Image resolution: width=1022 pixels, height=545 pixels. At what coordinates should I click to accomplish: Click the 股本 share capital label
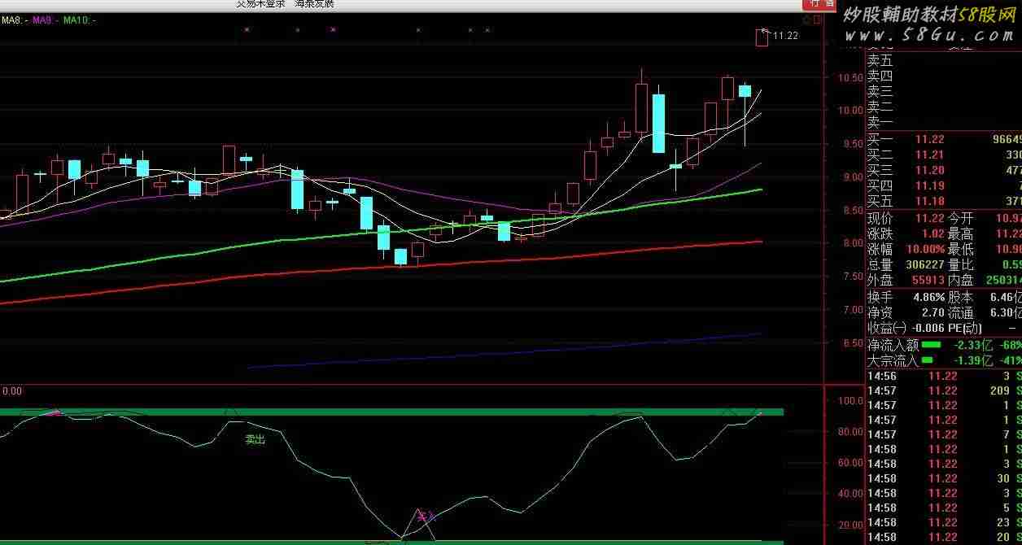960,297
